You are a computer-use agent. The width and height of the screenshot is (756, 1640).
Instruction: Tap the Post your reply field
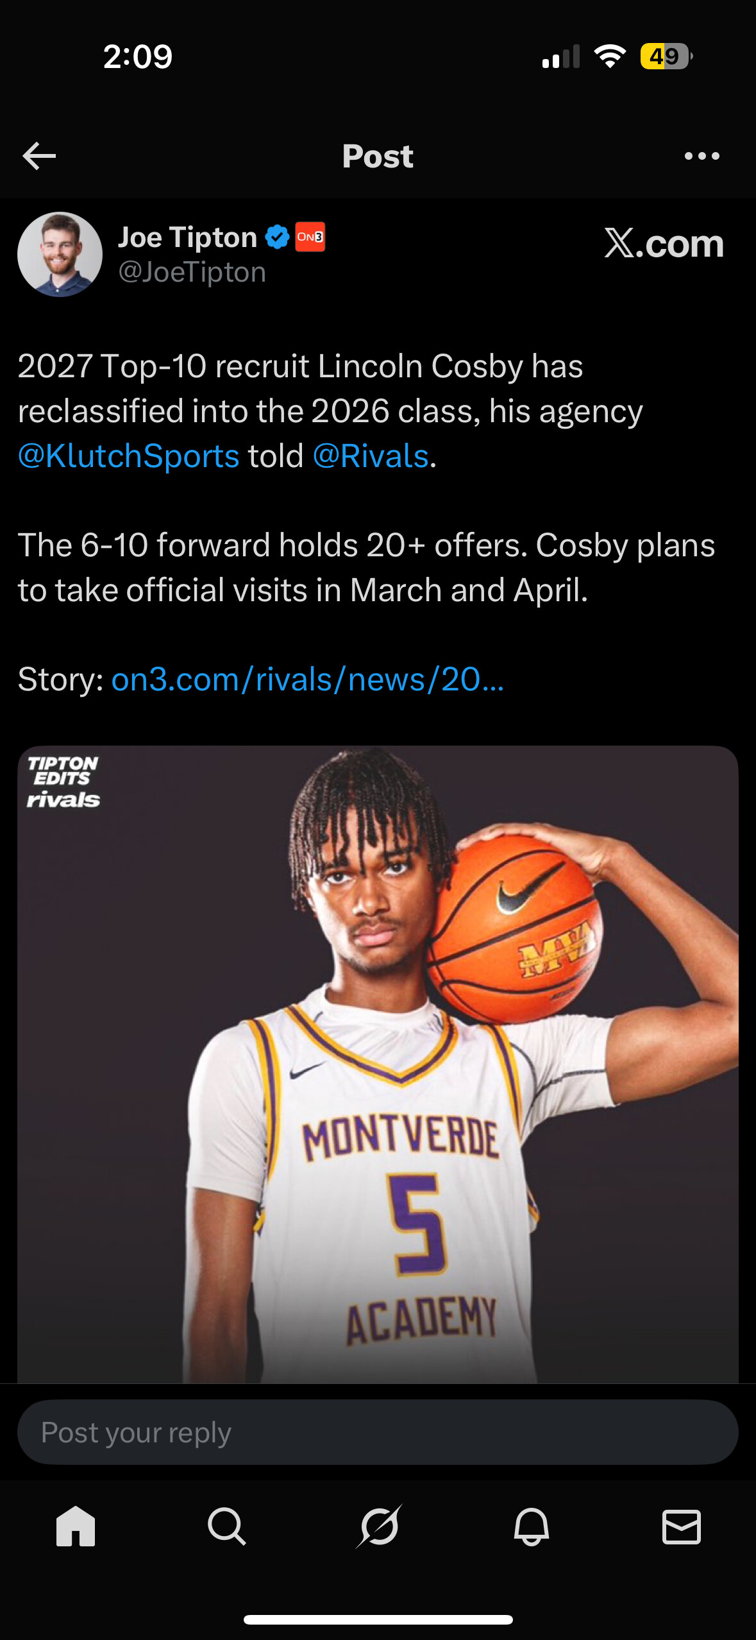[x=378, y=1432]
